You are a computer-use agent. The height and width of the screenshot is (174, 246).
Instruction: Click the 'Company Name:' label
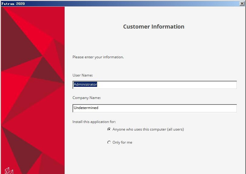point(87,98)
